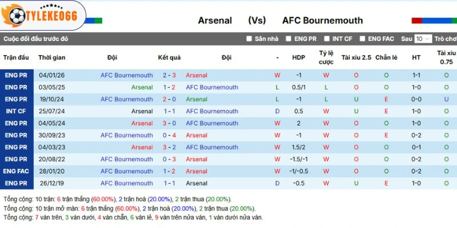The width and height of the screenshot is (457, 228).
Task: Click the Trận đấu column header
Action: tap(15, 58)
